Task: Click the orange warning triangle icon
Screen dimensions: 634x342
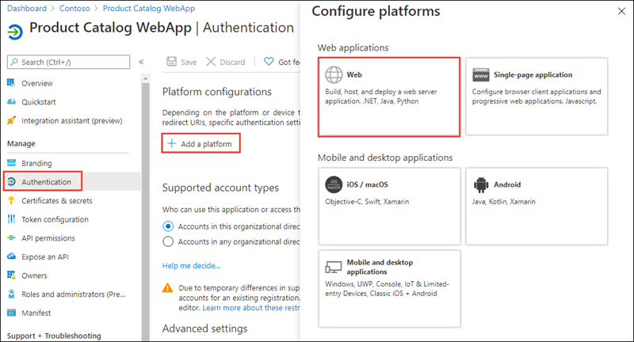Action: (167, 288)
